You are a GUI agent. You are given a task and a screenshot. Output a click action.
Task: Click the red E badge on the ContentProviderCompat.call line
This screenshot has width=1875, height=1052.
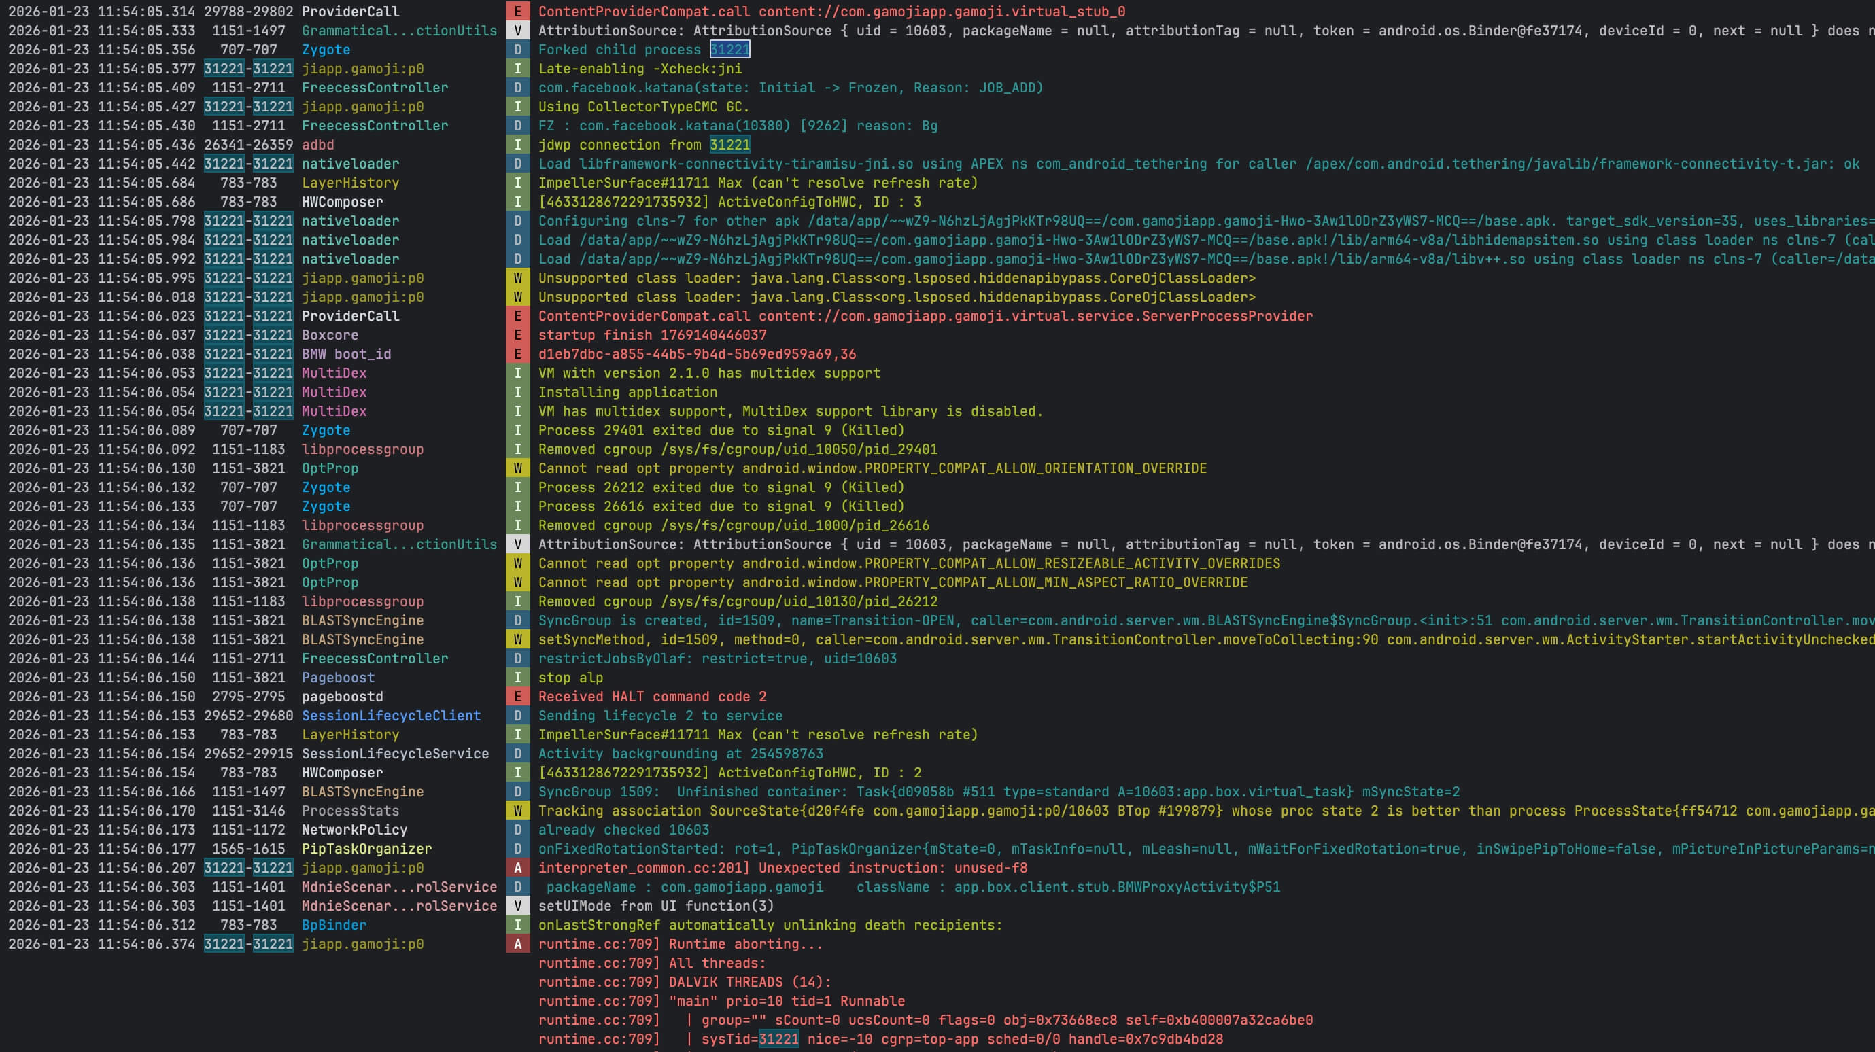tap(517, 12)
